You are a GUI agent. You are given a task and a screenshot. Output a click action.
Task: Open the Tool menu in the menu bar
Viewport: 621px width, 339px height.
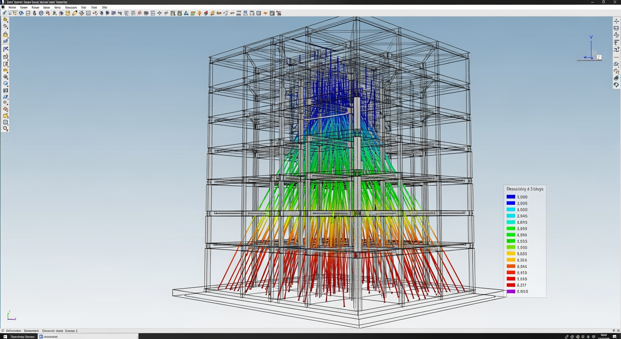pyautogui.click(x=83, y=8)
